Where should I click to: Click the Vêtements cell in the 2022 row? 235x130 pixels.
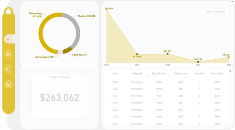click(x=137, y=96)
